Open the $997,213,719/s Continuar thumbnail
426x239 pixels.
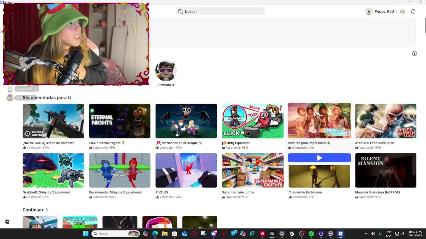coord(80,222)
